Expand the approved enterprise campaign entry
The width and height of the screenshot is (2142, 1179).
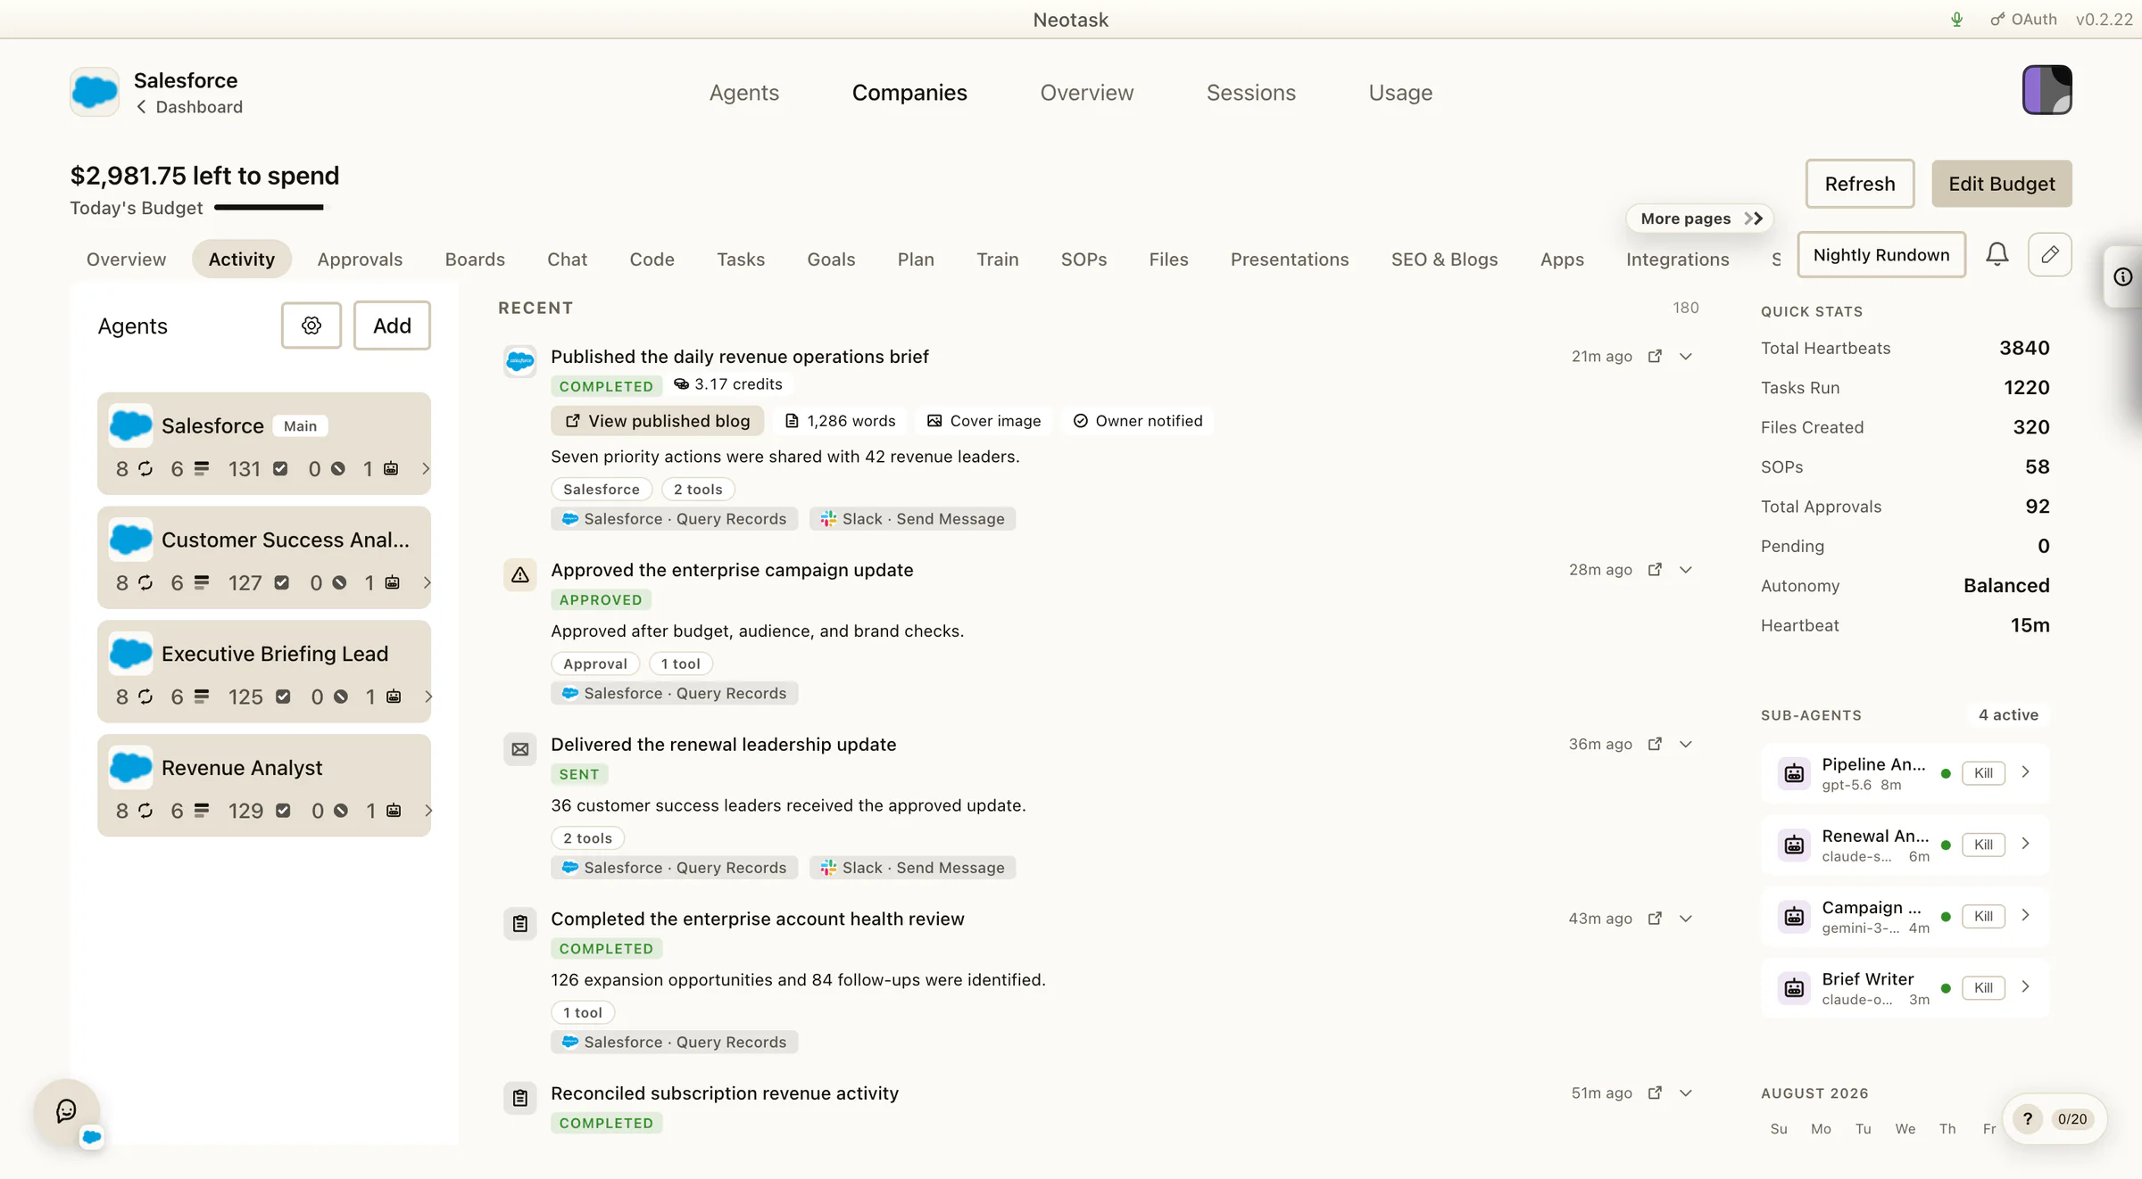click(1686, 569)
